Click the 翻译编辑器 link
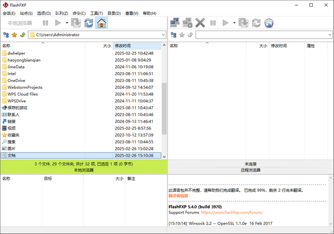The height and width of the screenshot is (234, 334). point(179,196)
